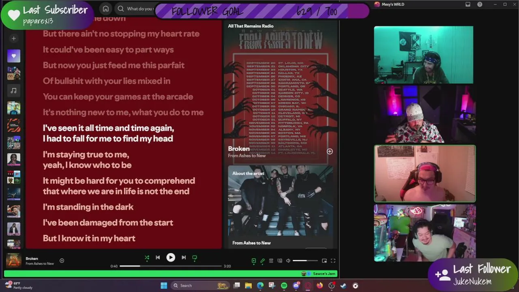Mute with the speaker icon
Screen dimensions: 519x292
[x=288, y=261]
